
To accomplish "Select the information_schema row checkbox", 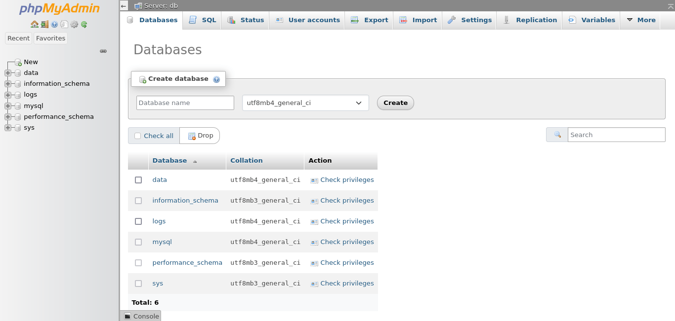I will tap(138, 201).
